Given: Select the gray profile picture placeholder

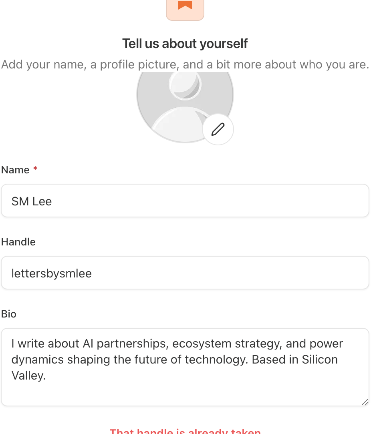Looking at the screenshot, I should point(185,106).
